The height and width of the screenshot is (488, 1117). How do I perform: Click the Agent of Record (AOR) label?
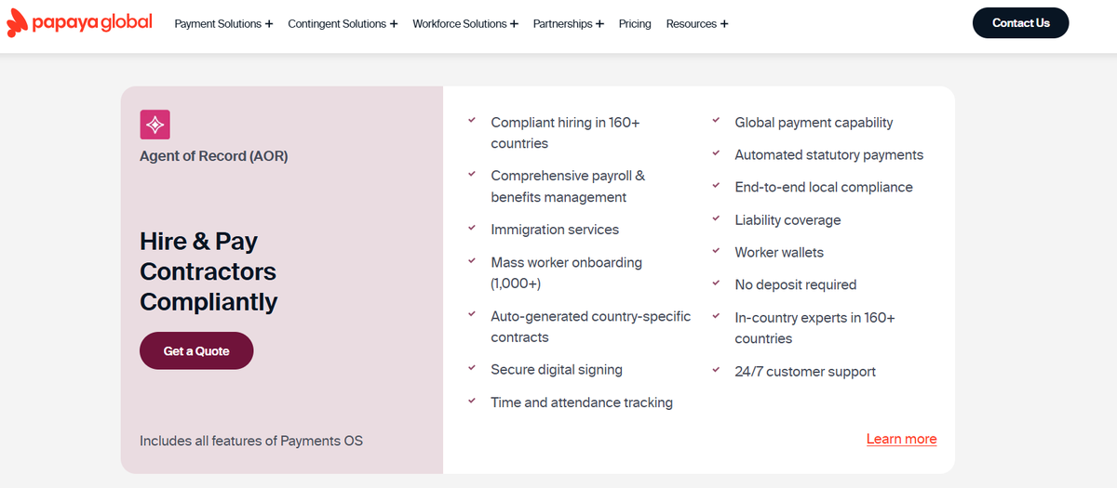(x=214, y=156)
